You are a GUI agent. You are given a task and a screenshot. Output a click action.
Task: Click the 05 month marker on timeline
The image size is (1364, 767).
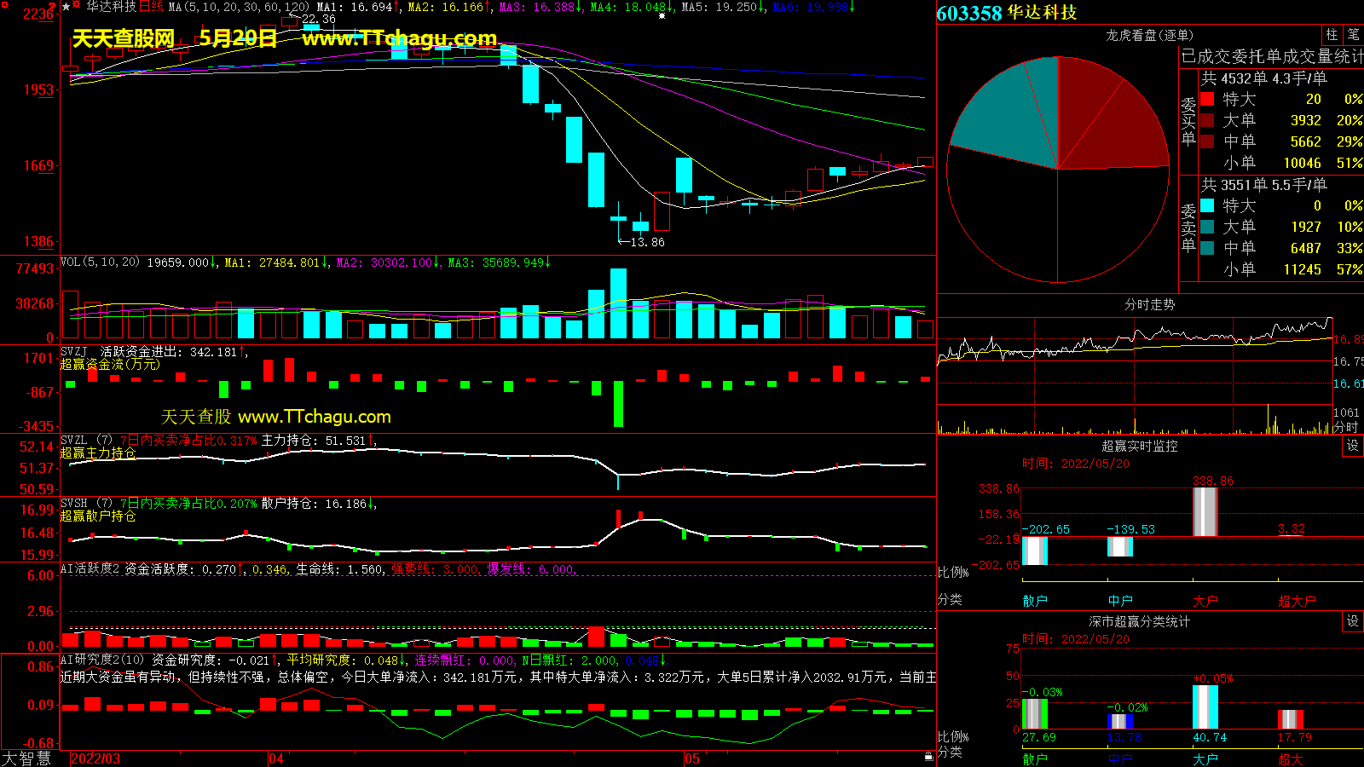(x=691, y=758)
